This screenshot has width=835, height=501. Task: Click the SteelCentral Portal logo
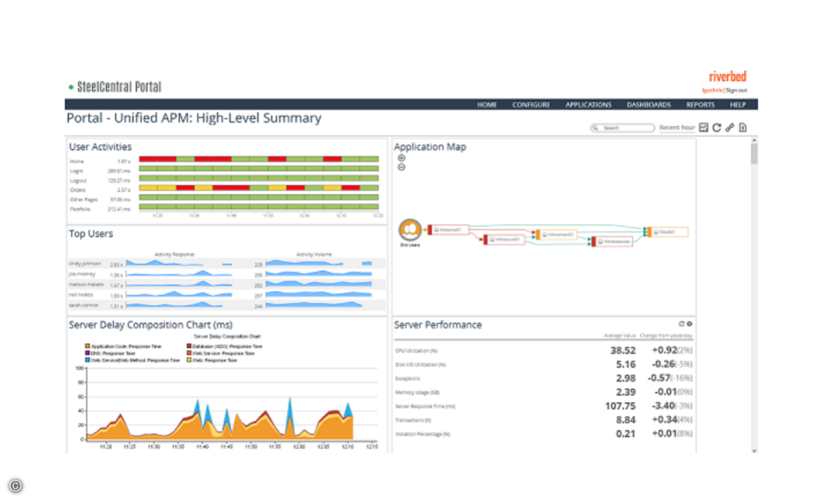(115, 87)
